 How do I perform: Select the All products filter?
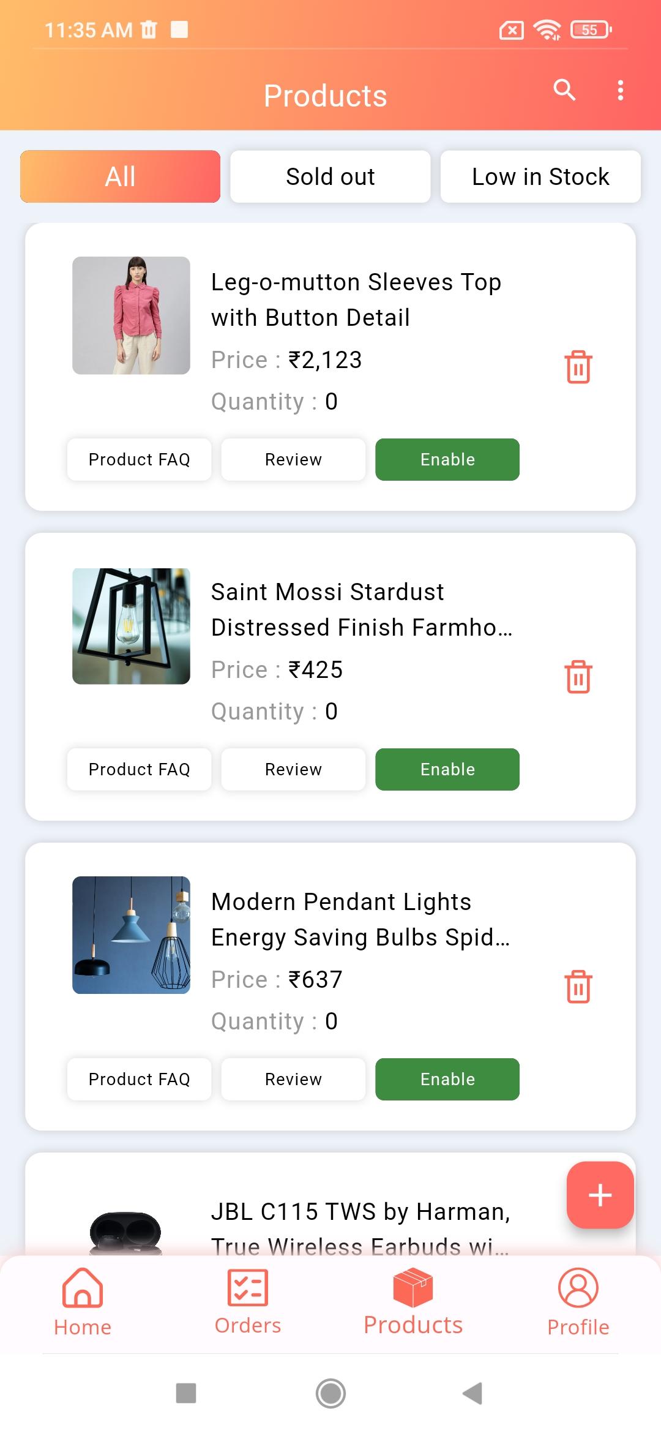(120, 176)
